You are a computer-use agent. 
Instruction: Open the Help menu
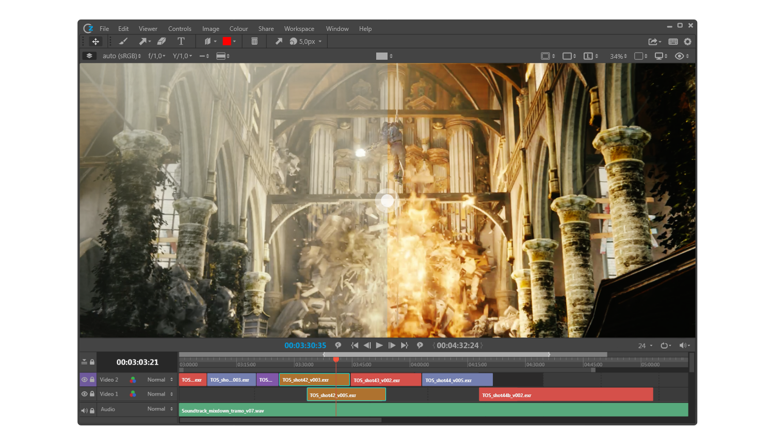[365, 29]
